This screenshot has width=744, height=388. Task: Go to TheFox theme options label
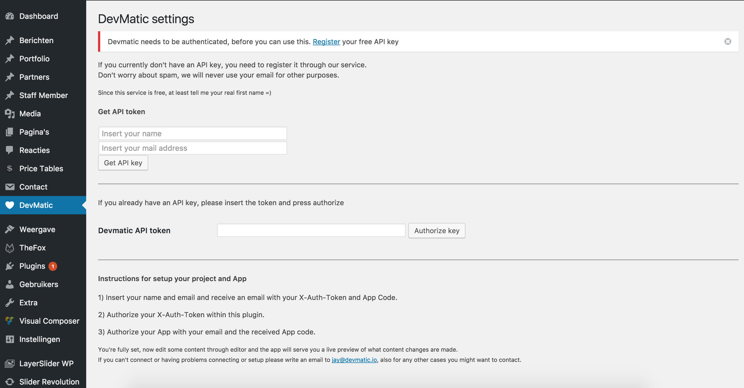[x=33, y=248]
